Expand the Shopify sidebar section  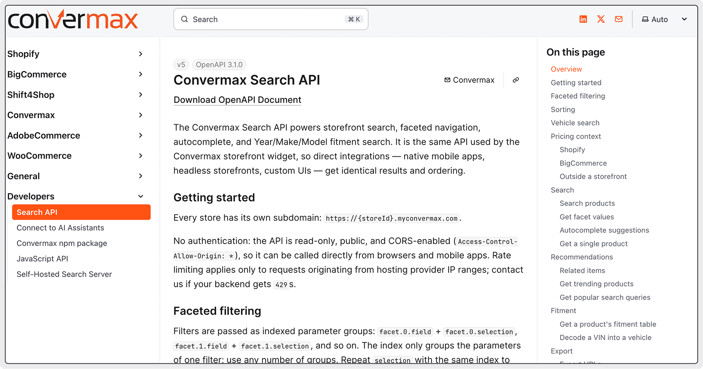pos(76,54)
